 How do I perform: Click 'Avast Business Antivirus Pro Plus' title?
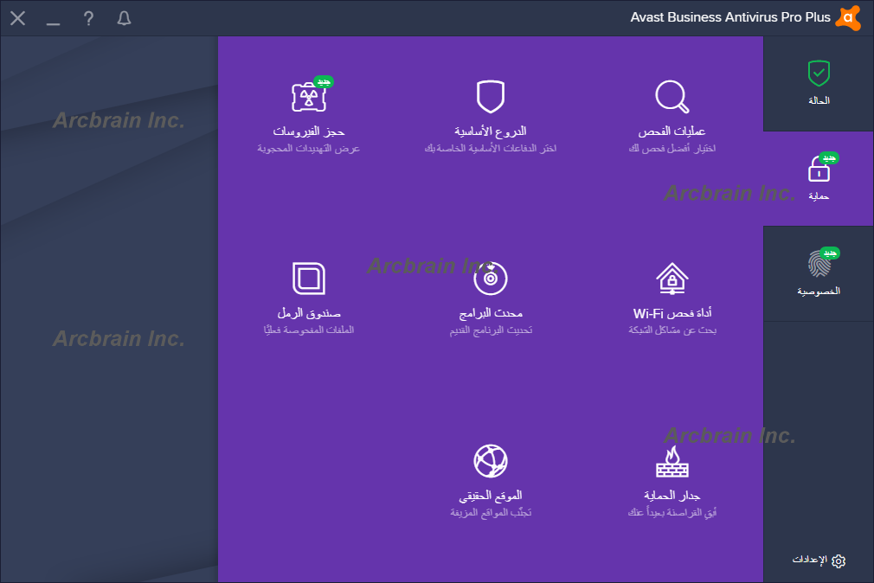pyautogui.click(x=730, y=17)
